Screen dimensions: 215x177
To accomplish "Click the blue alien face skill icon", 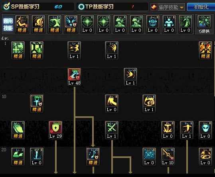I will point(205,127).
